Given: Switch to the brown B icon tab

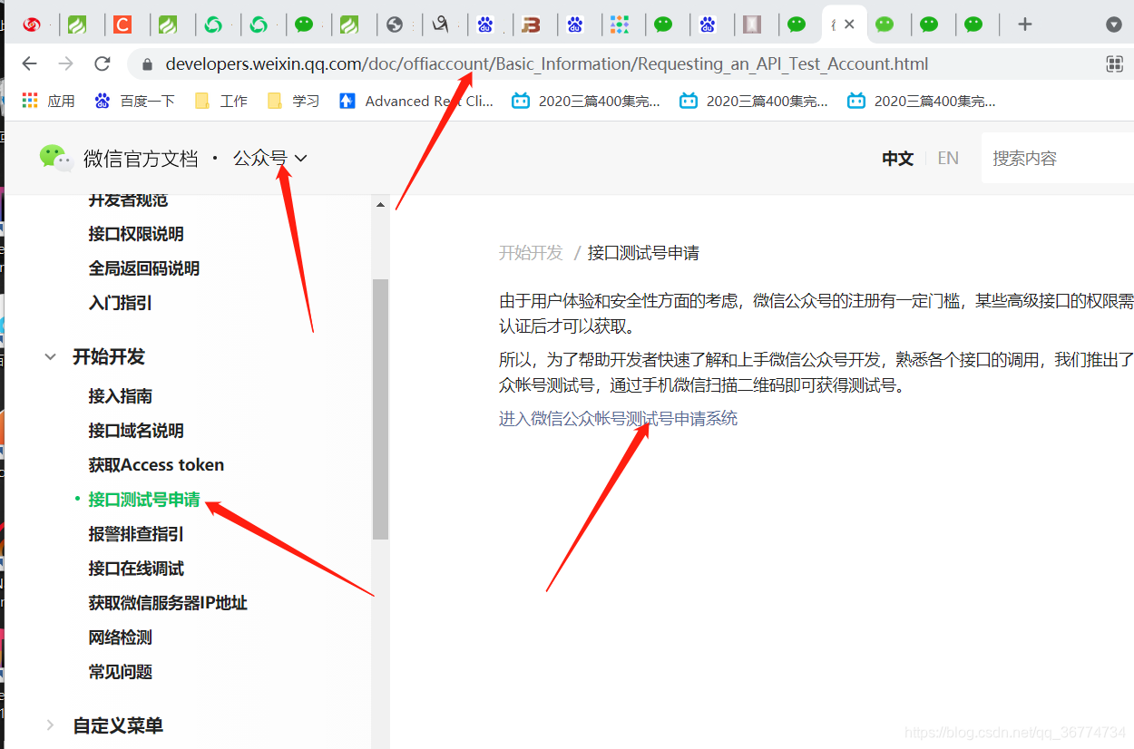Looking at the screenshot, I should 531,24.
